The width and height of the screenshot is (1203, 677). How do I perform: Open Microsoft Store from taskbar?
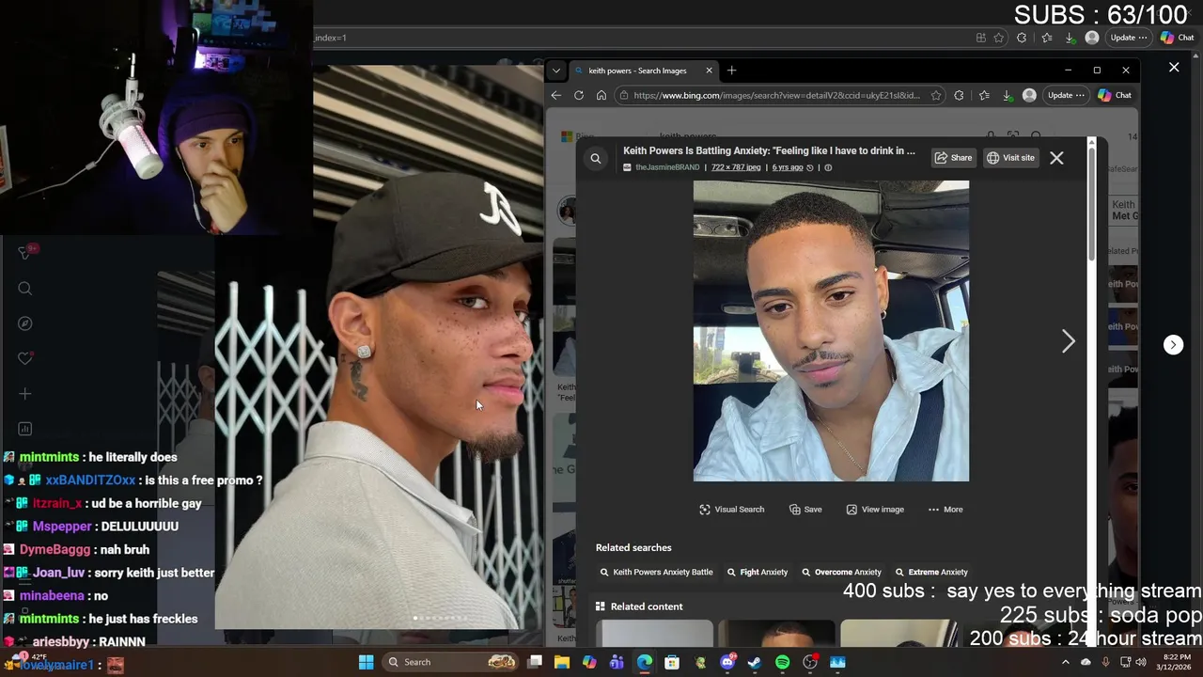[x=672, y=662]
